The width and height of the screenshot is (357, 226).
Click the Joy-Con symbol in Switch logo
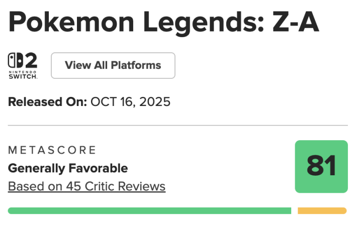[16, 61]
